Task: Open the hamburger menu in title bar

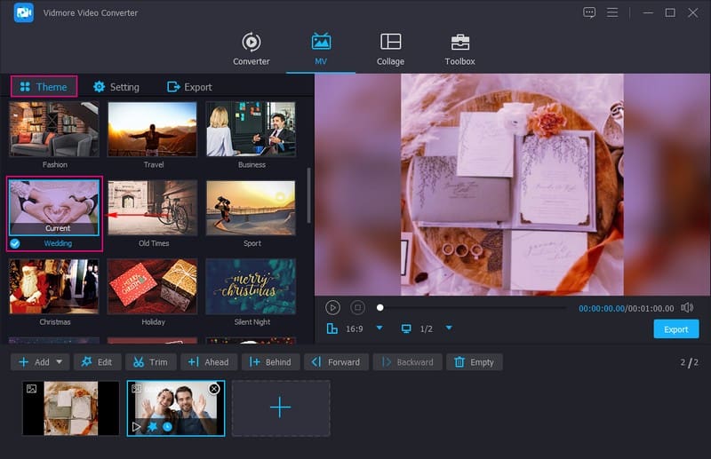Action: (612, 12)
